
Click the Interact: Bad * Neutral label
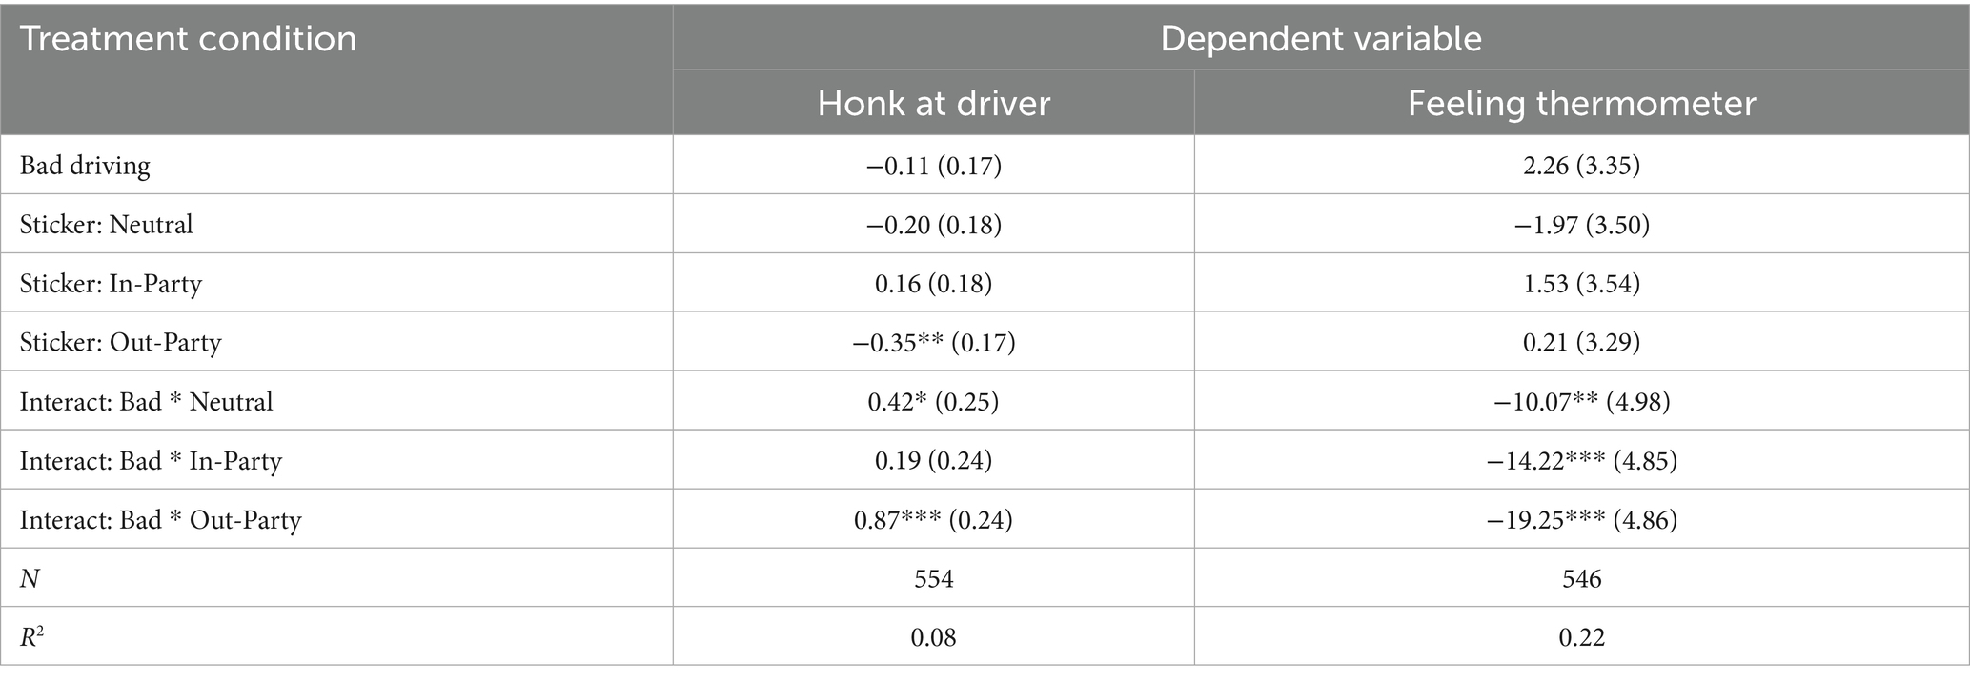tap(146, 402)
